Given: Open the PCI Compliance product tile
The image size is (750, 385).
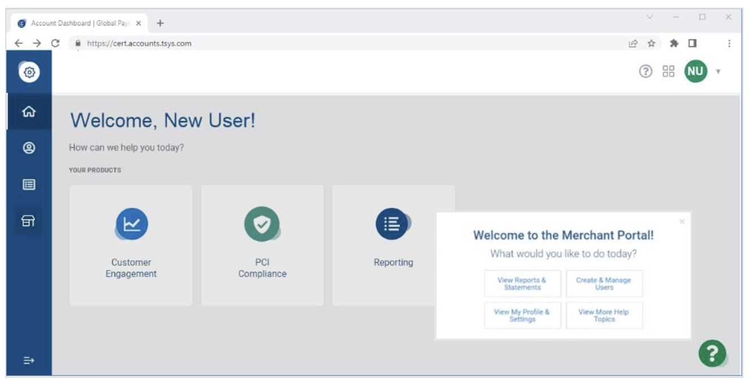Looking at the screenshot, I should click(262, 246).
